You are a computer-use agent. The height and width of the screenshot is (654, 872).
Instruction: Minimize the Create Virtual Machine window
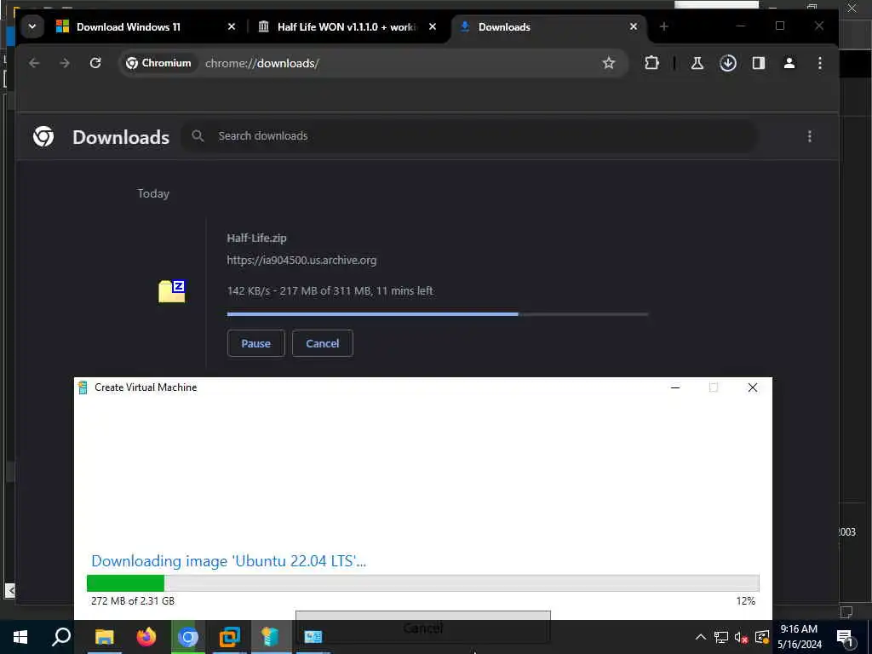pyautogui.click(x=675, y=387)
